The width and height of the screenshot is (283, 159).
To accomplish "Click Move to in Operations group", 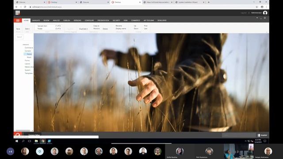I will coord(96,28).
